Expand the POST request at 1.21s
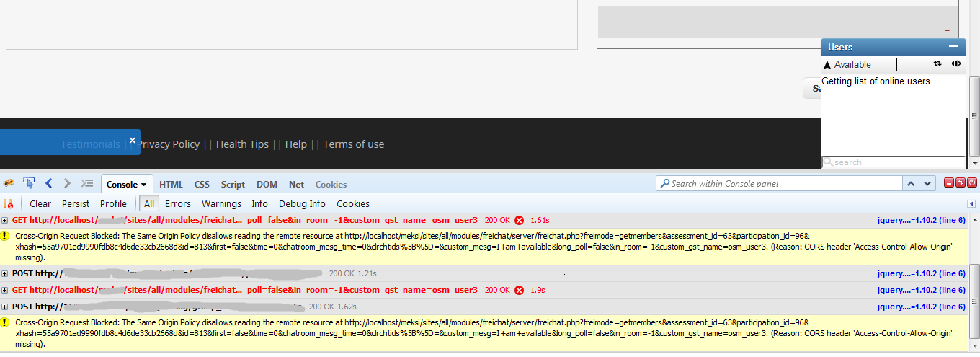 pos(5,273)
